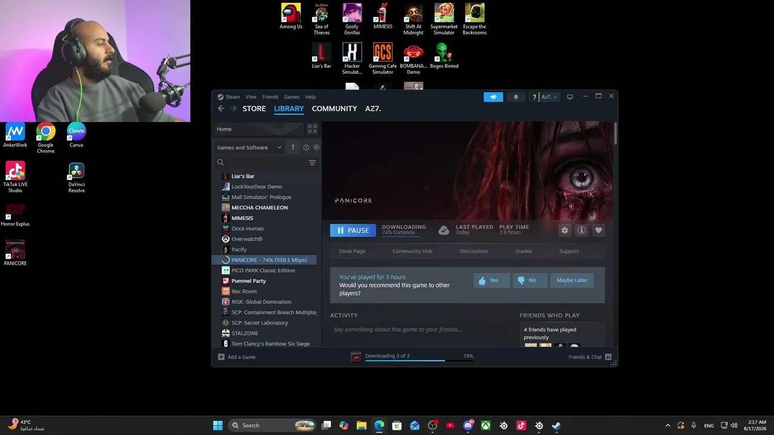Open Microsoft Edge on taskbar
The height and width of the screenshot is (435, 774).
pyautogui.click(x=379, y=425)
